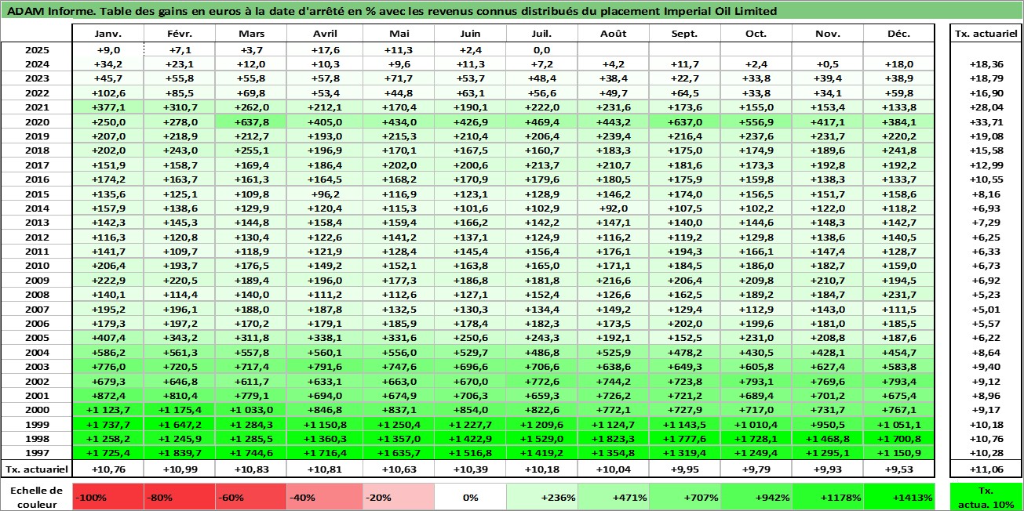Click the '+1 737,7' cell in row 1999

coord(108,425)
